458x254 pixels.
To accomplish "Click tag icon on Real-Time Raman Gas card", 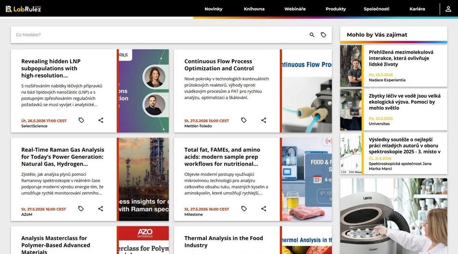I will pos(81,209).
